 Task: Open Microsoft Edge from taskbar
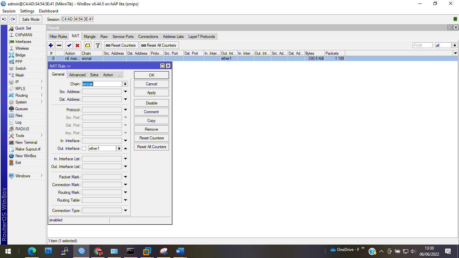32,251
